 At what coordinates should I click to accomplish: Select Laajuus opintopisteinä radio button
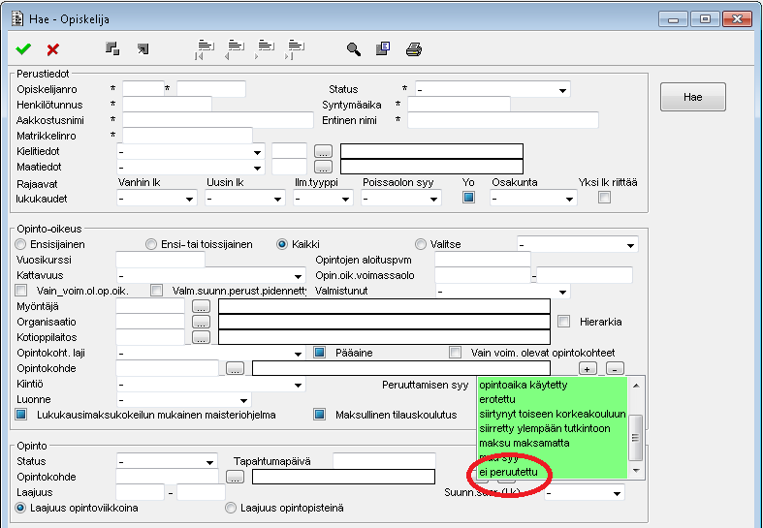[231, 508]
